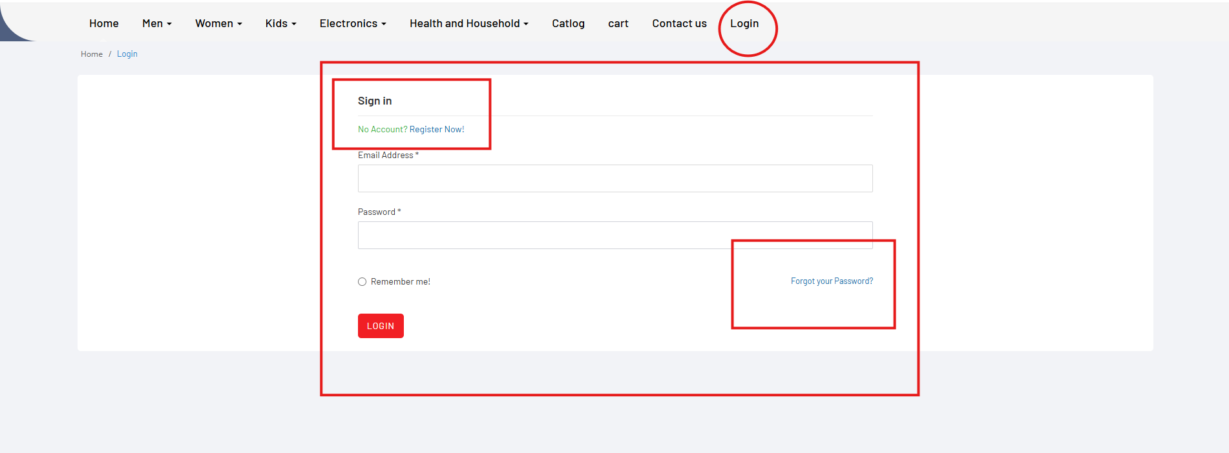Viewport: 1229px width, 453px height.
Task: Click the Sign in heading
Action: [375, 101]
